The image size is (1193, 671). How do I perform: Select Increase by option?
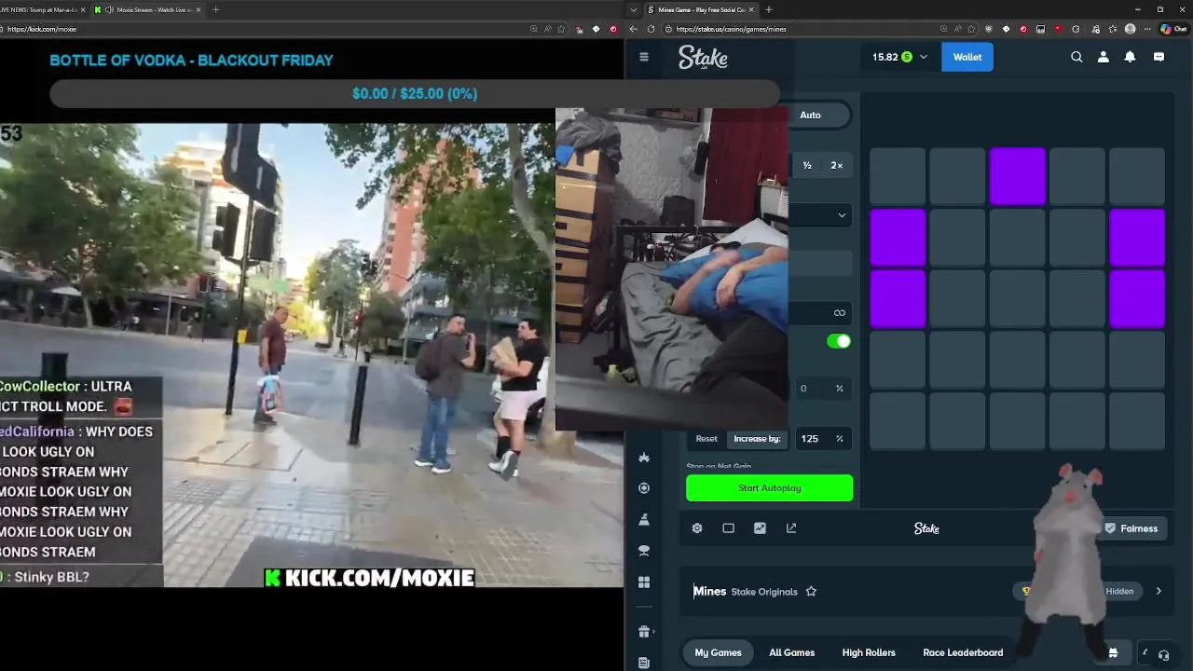757,439
